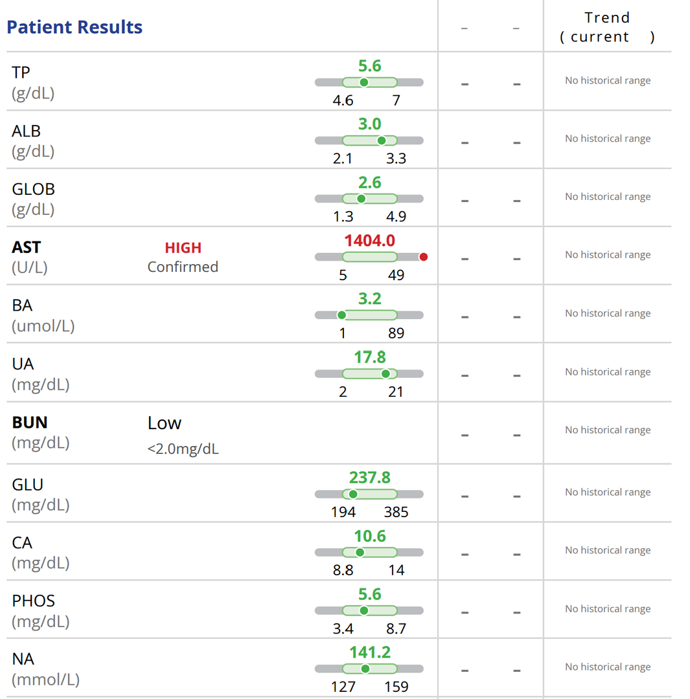Click the red HIGH flag for AST
690x699 pixels.
pos(183,248)
